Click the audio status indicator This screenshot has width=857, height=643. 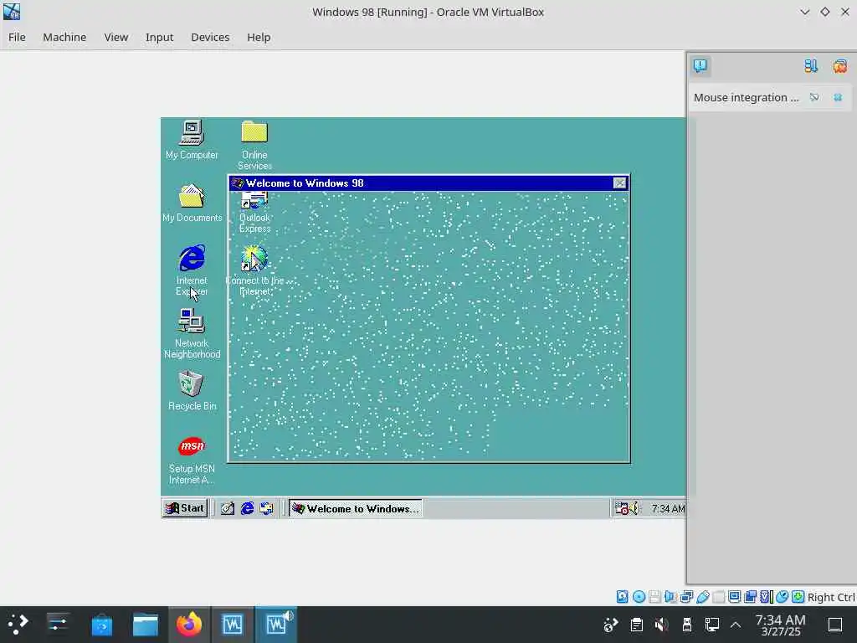[x=670, y=596]
